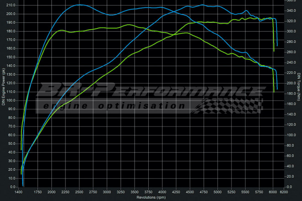Click the 5000 tick label on the rpm axis
The height and width of the screenshot is (201, 302).
[x=218, y=193]
